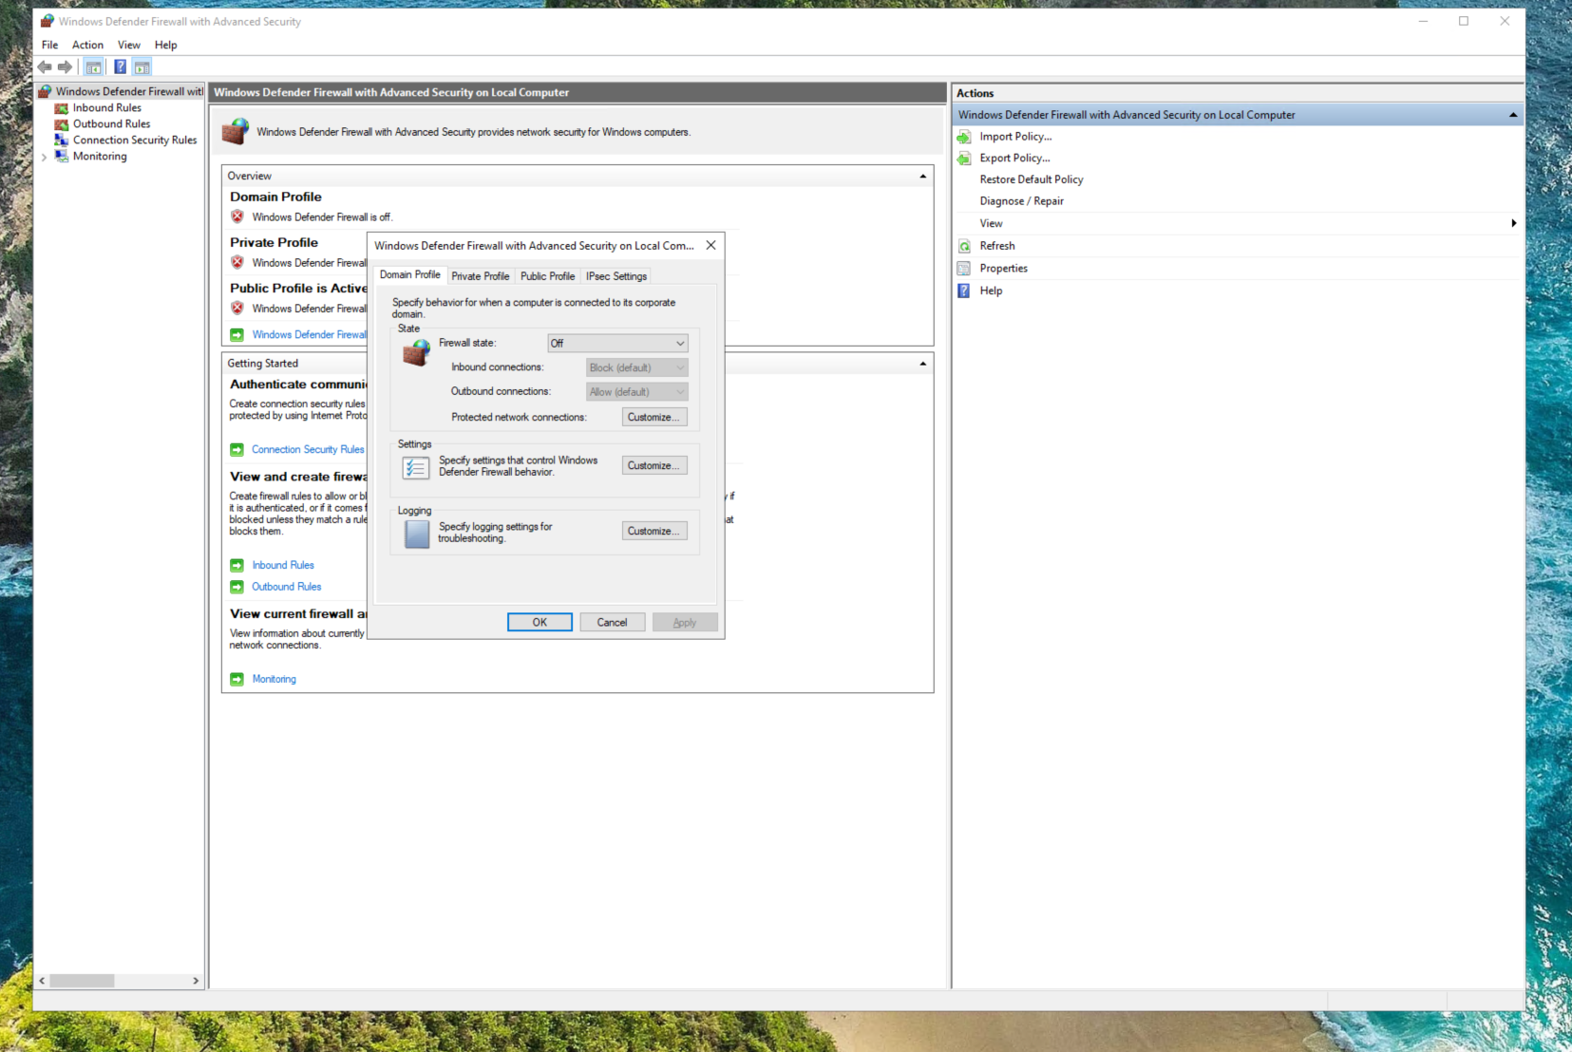Click green arrow beside Connection Security Rules link
Screen dimensions: 1572x1052
pos(237,450)
